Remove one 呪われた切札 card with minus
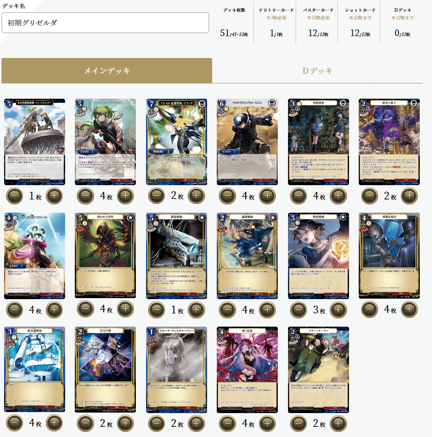The height and width of the screenshot is (437, 432). 85,309
